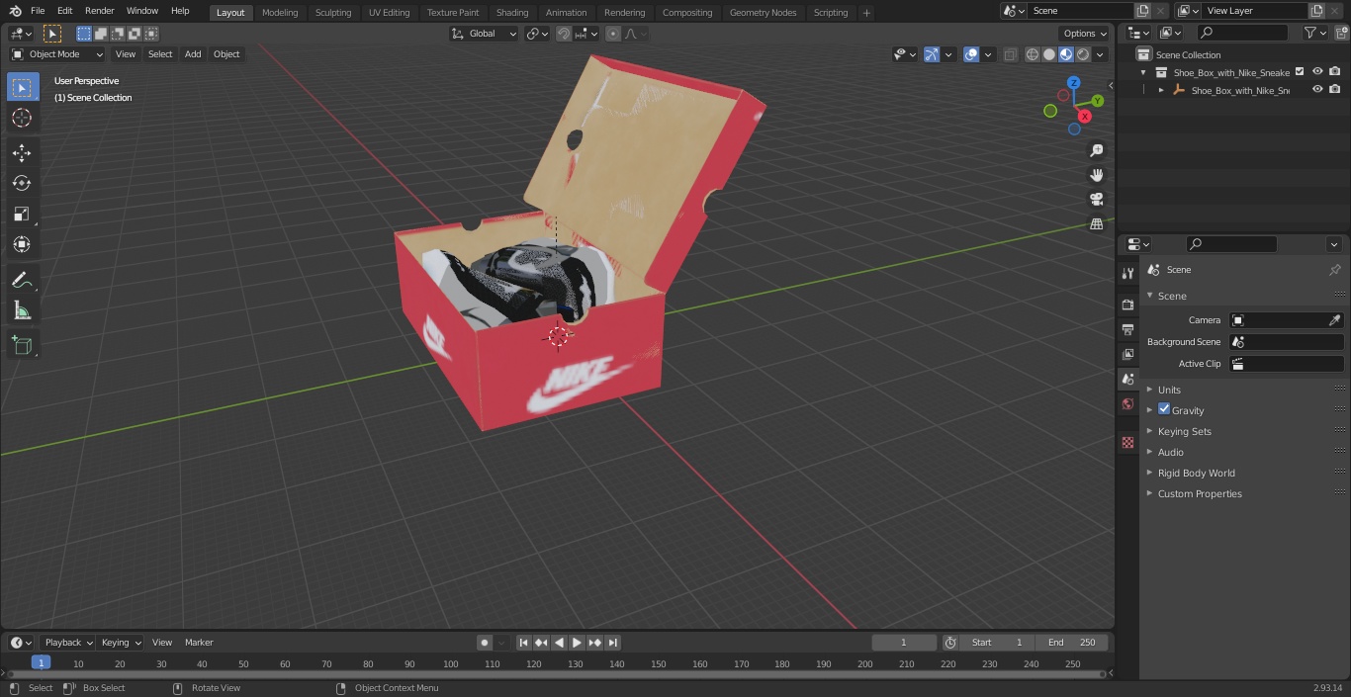
Task: Select the Add Cube tool
Action: [x=22, y=346]
